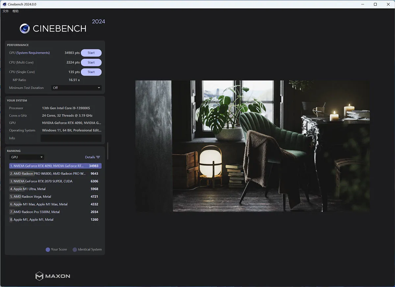
Task: Open the Minimum Test Duration dropdown
Action: click(76, 88)
